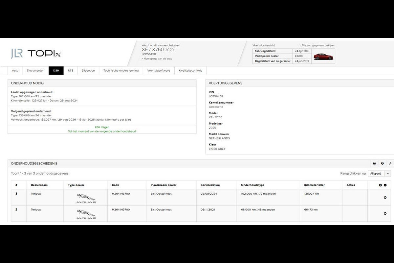Click the print icon in Onderhoudsgeschiedenis header

pyautogui.click(x=374, y=163)
